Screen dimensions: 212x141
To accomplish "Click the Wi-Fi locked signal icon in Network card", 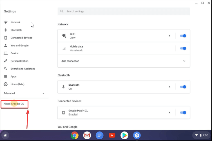I will [x=64, y=36].
